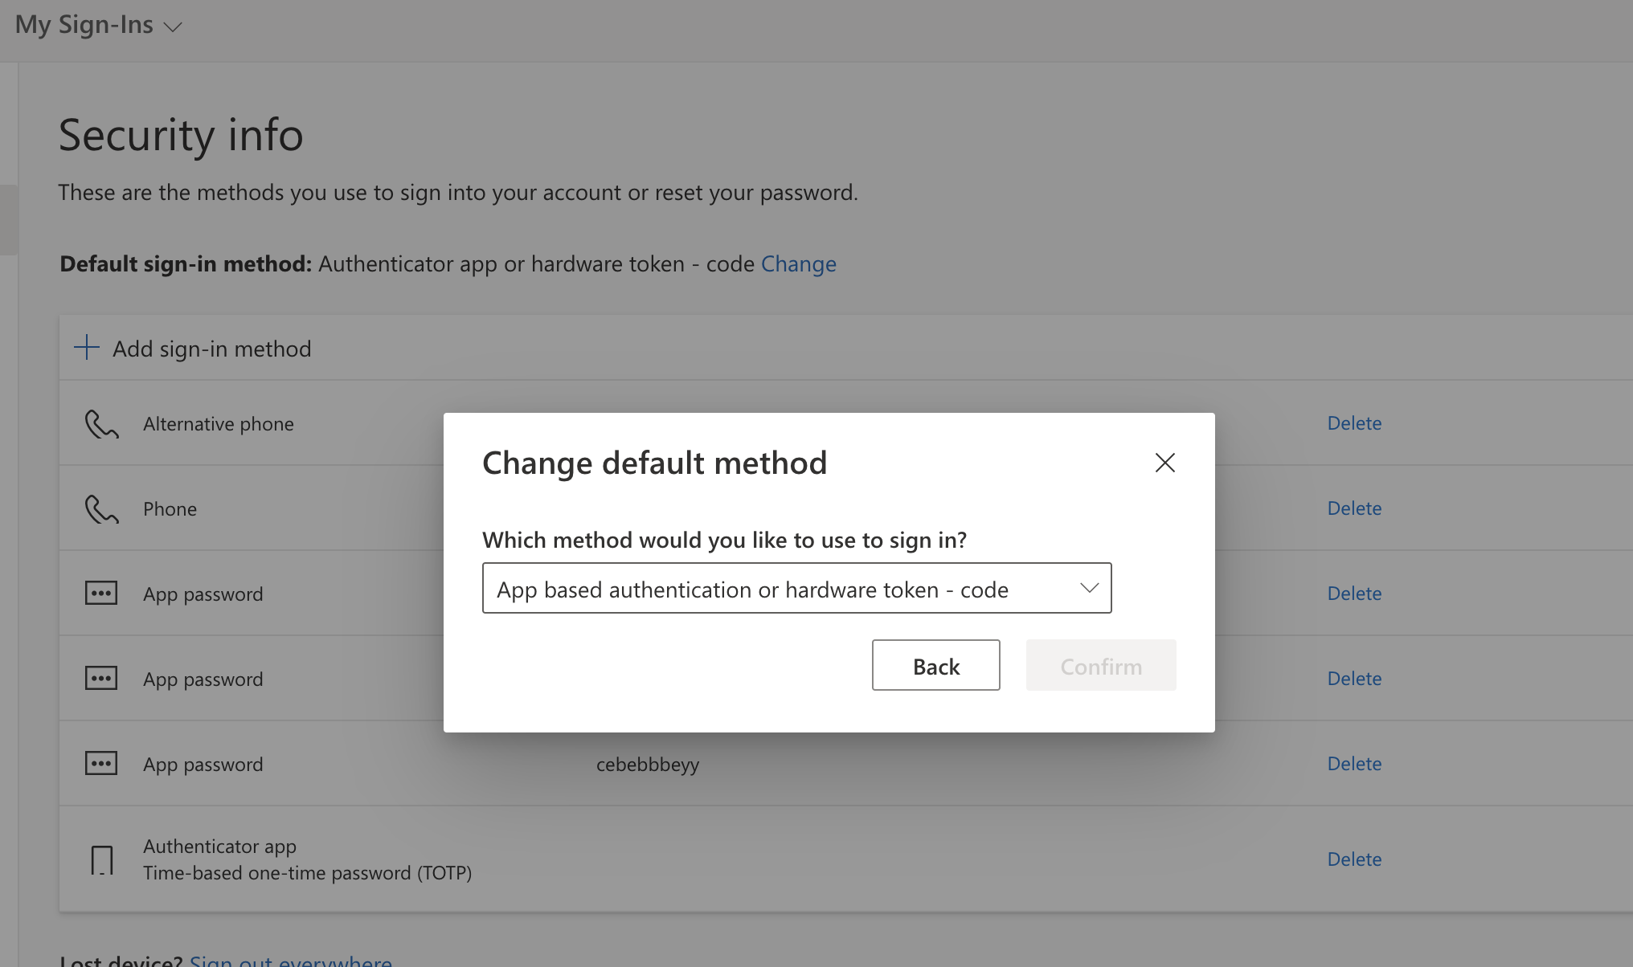Delete the Authenticator app method
The height and width of the screenshot is (967, 1633).
(1353, 859)
